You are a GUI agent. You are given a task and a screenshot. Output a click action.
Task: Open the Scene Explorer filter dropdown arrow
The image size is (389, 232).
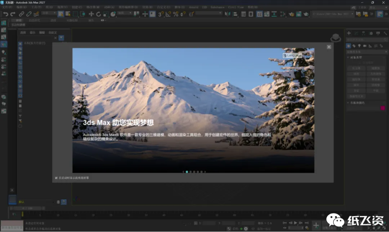click(61, 38)
